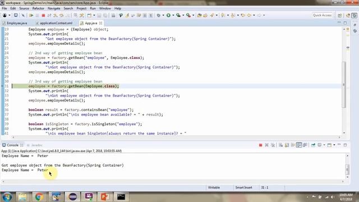Viewport: 359px width, 202px height.
Task: Open the Navigate menu
Action: point(54,8)
